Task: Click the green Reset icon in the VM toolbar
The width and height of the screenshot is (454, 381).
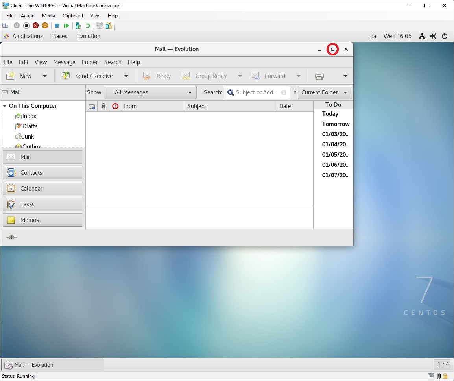Action: coord(66,26)
